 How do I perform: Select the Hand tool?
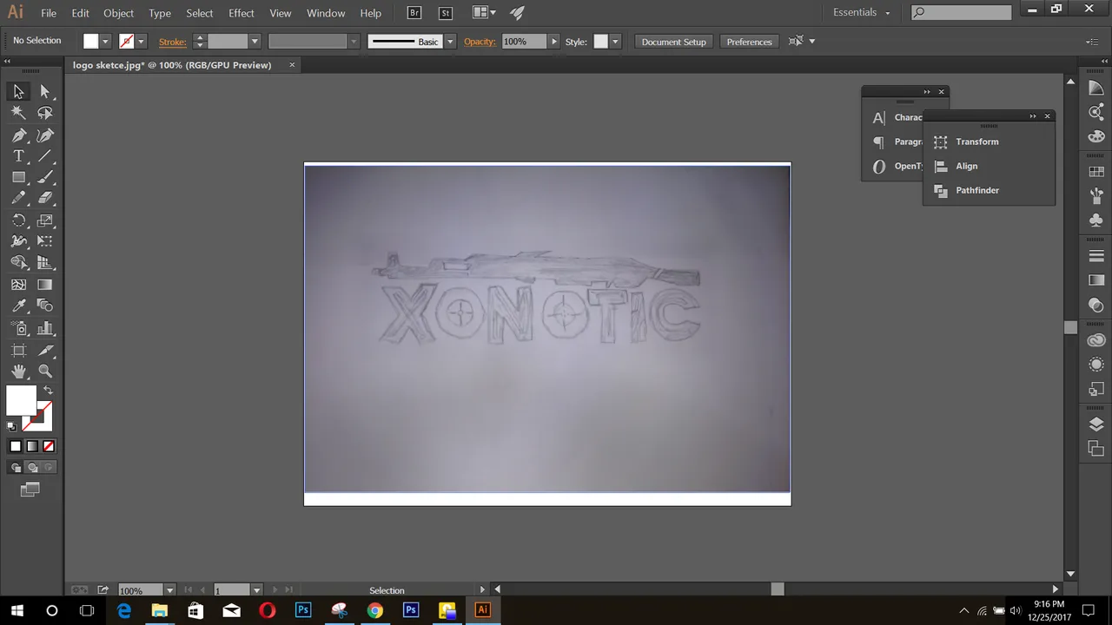tap(18, 371)
